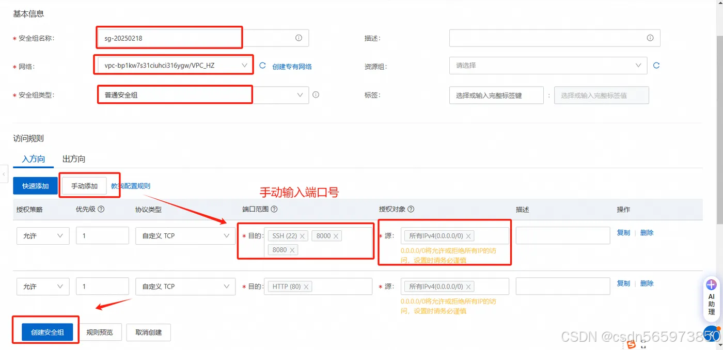Open 协议类型 dropdown in HTTP rule row
The width and height of the screenshot is (723, 350).
[x=185, y=287]
